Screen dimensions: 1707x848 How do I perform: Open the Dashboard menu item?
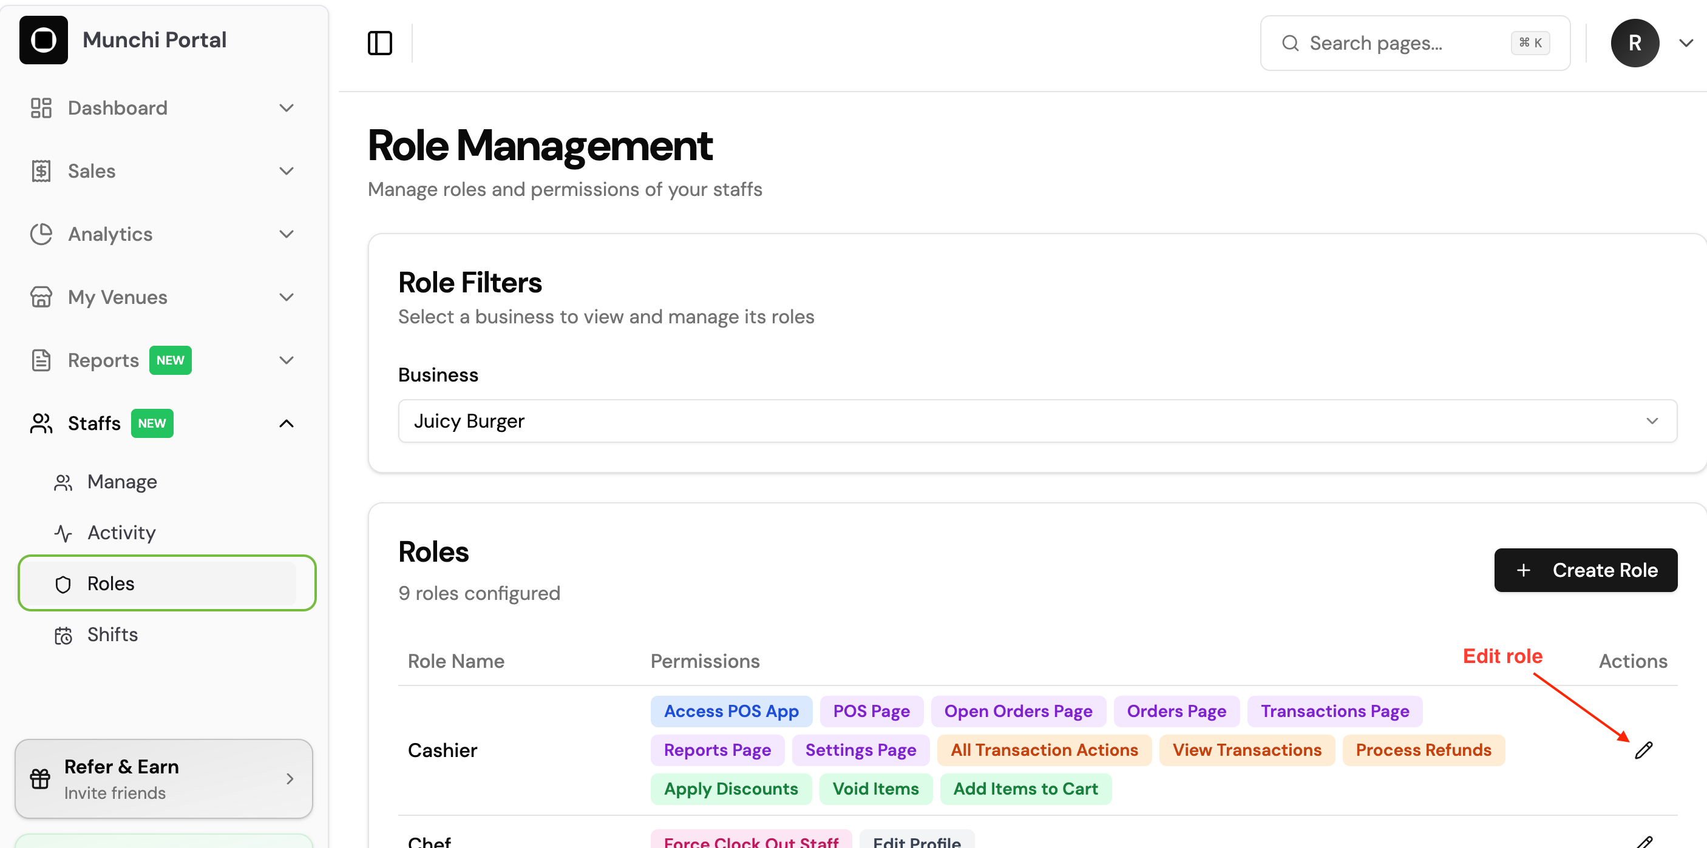click(x=163, y=108)
